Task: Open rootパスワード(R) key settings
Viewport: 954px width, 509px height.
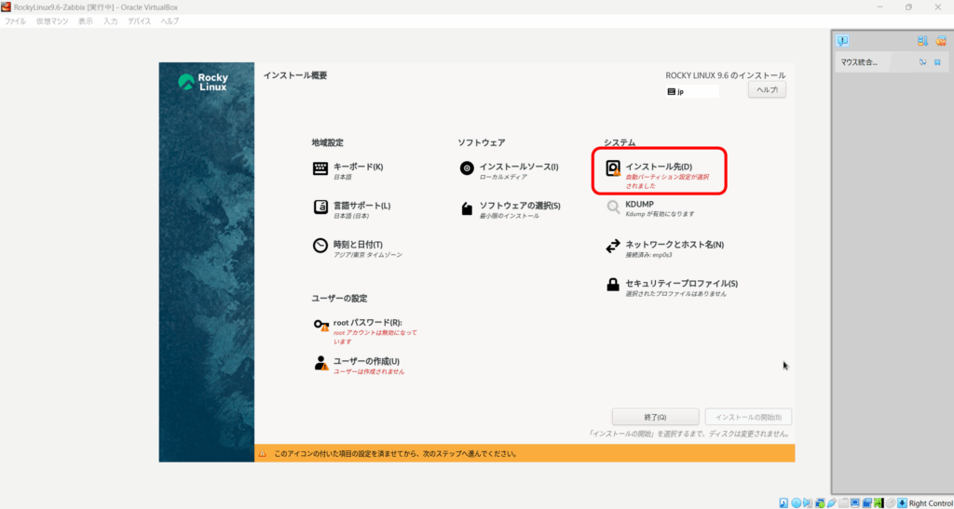Action: point(365,331)
